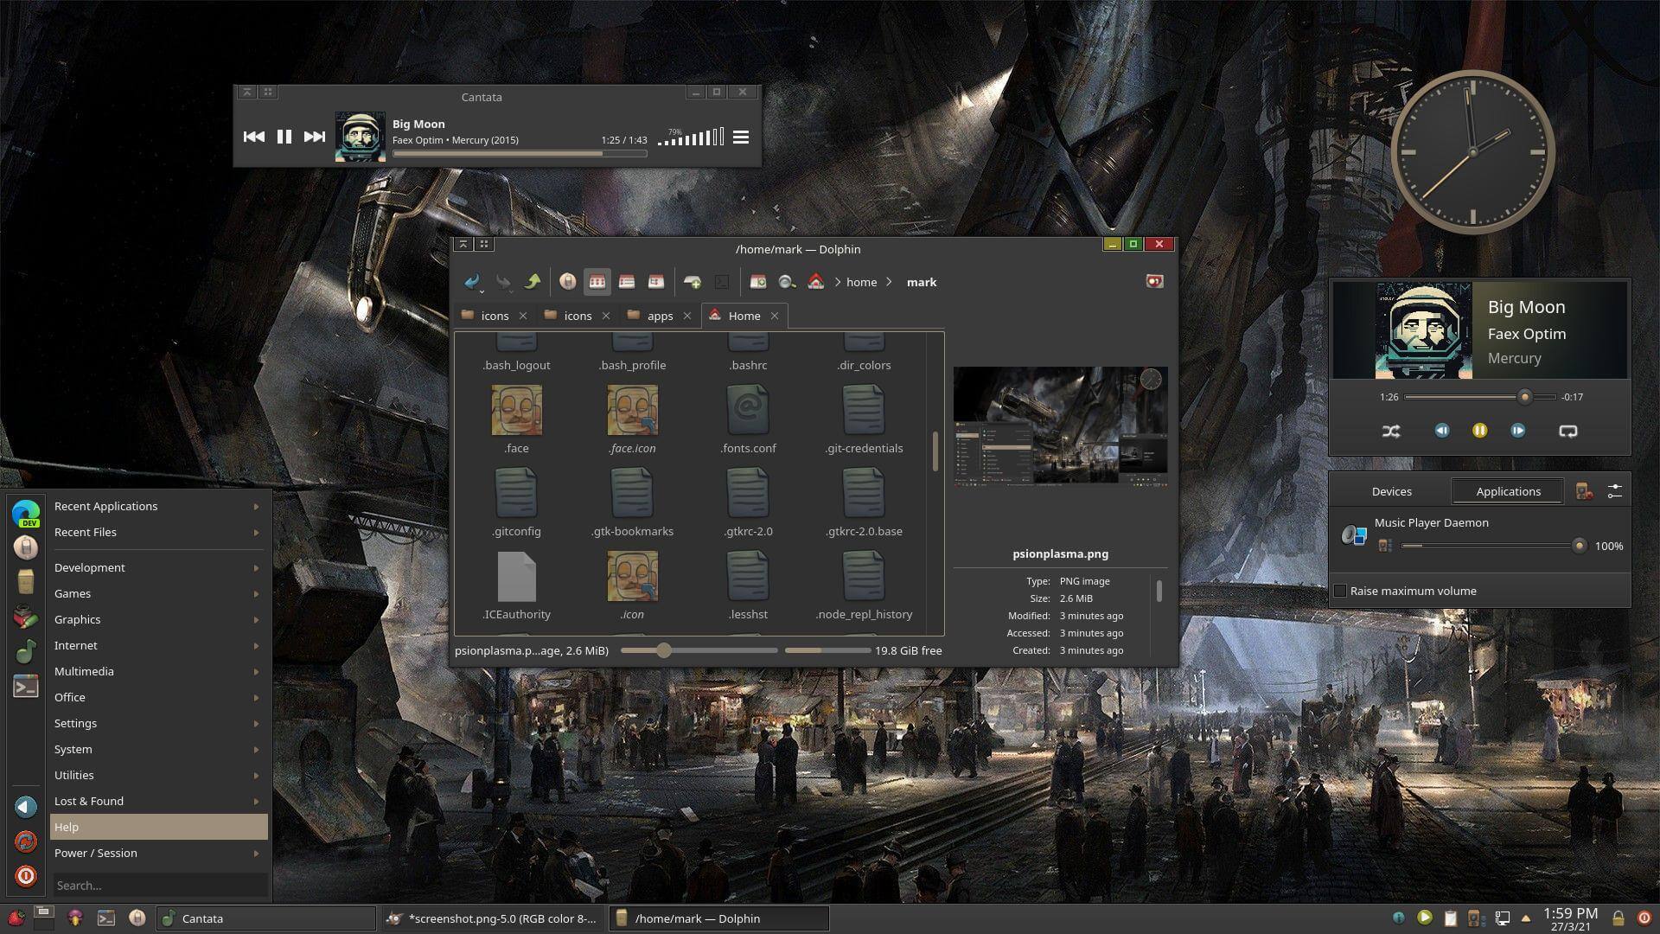Screen dimensions: 1660x934
Task: Expand Graphics menu category
Action: [158, 619]
